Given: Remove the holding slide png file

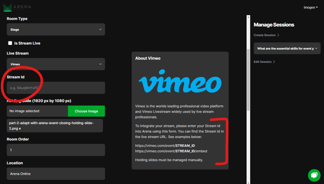Looking at the screenshot, I should point(20,129).
